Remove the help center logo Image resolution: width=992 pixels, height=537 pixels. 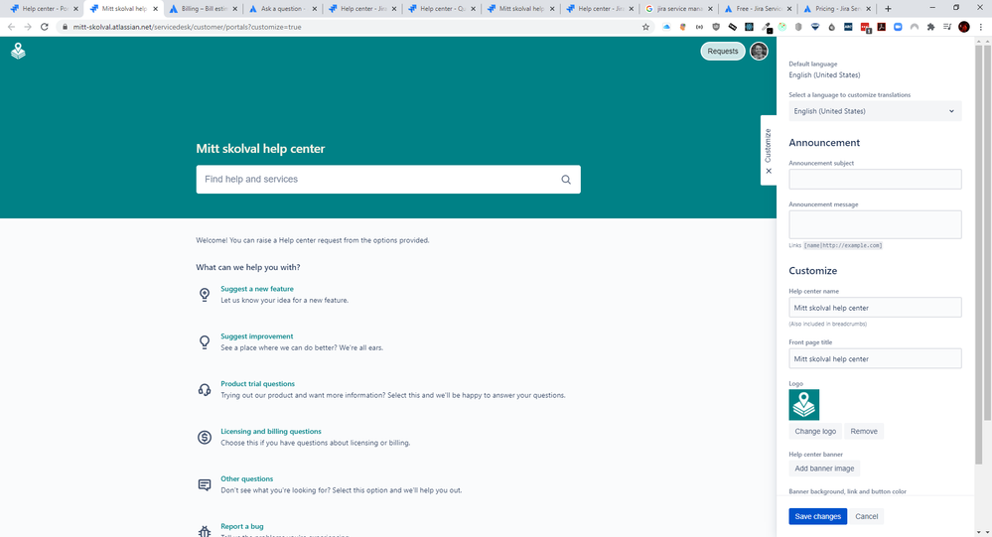point(864,432)
